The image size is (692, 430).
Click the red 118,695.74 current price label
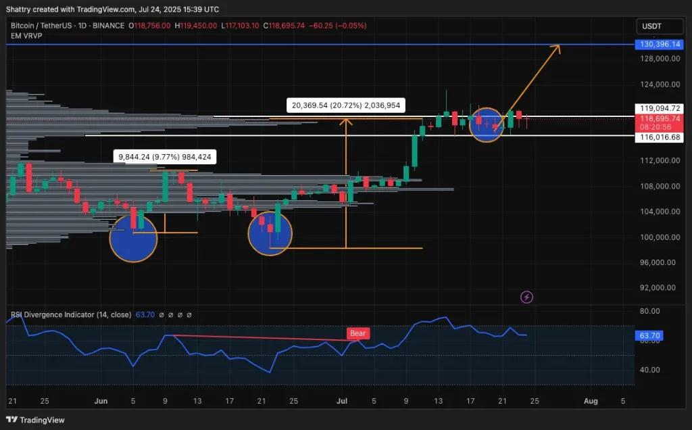(661, 118)
